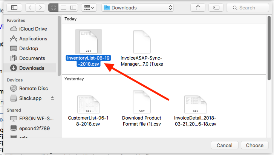
Task: Open the item arrangement dropdown
Action: (89, 8)
